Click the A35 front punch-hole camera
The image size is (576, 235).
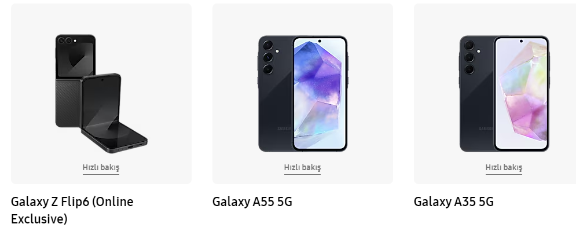click(x=521, y=41)
